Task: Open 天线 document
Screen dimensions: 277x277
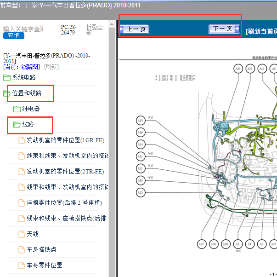Action: (33, 234)
